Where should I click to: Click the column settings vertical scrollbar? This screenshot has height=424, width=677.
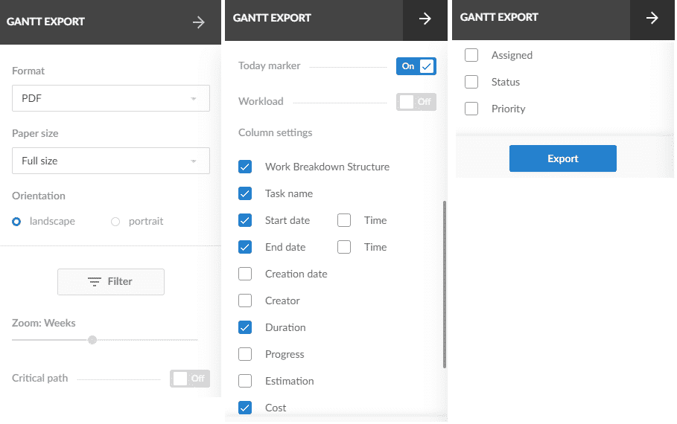click(x=445, y=285)
